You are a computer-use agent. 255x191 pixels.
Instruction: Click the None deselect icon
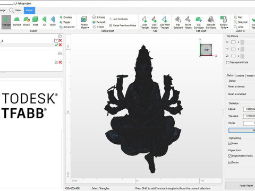tap(53, 22)
